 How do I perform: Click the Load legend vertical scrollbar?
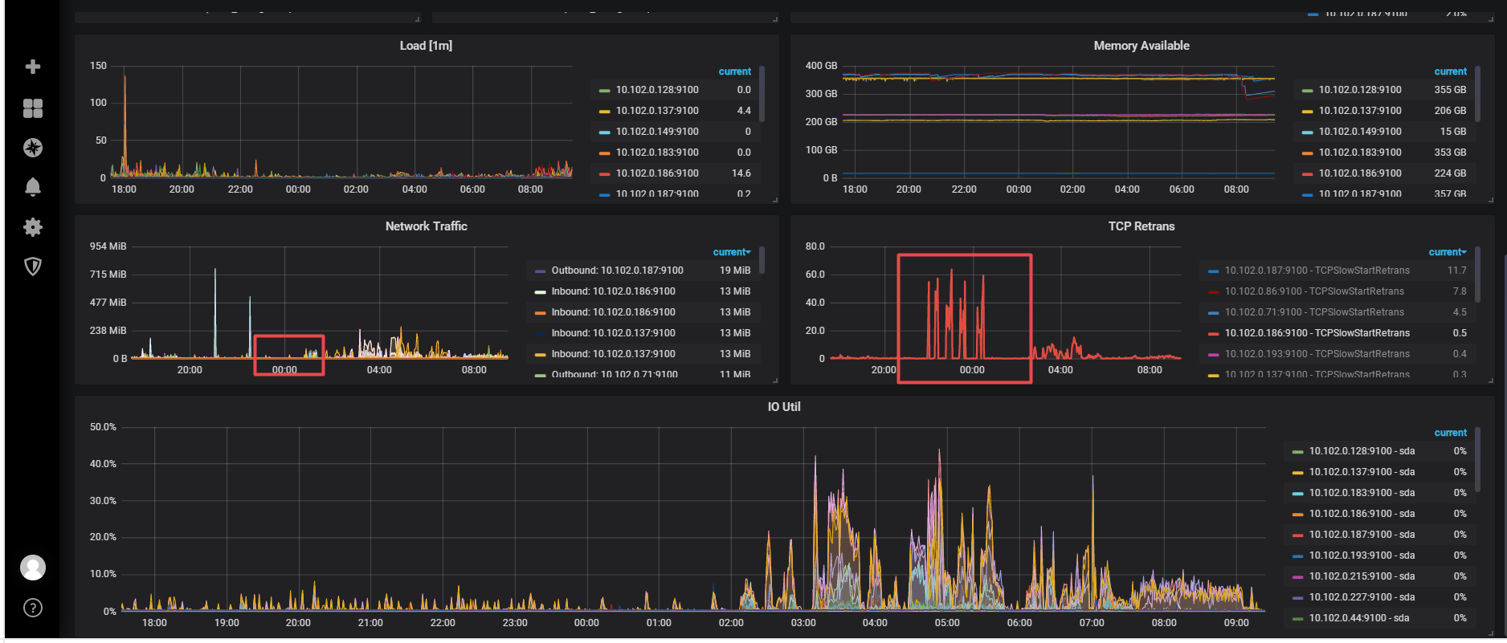(x=762, y=92)
